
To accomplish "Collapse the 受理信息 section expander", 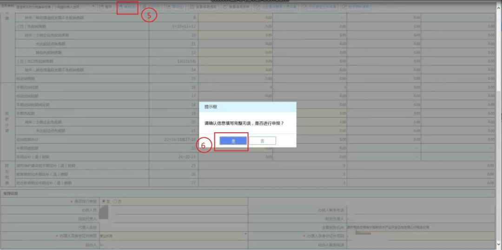I will coord(492,193).
